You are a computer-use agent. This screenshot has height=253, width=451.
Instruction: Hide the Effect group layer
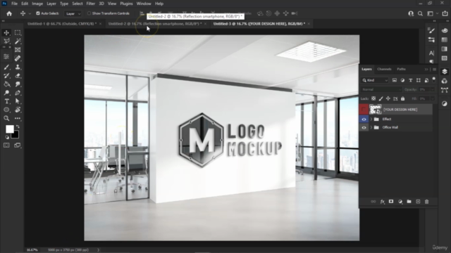click(364, 119)
